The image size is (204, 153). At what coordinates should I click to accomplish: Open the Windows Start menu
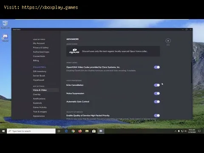(x=3, y=131)
